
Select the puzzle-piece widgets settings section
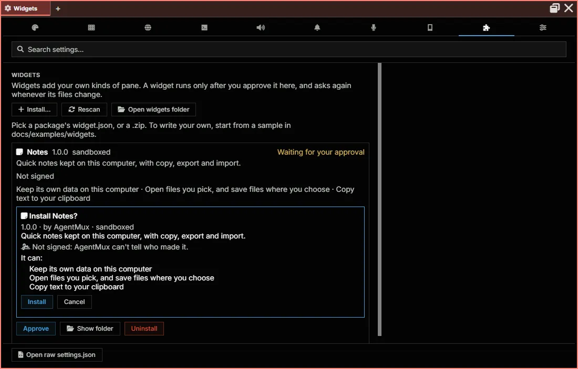tap(486, 27)
